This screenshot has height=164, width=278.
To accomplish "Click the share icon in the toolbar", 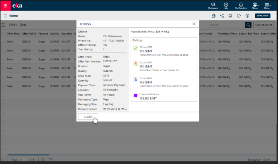I will (x=222, y=16).
